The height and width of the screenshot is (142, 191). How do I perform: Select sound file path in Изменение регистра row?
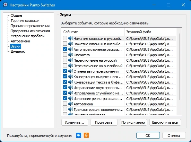[x=150, y=99]
